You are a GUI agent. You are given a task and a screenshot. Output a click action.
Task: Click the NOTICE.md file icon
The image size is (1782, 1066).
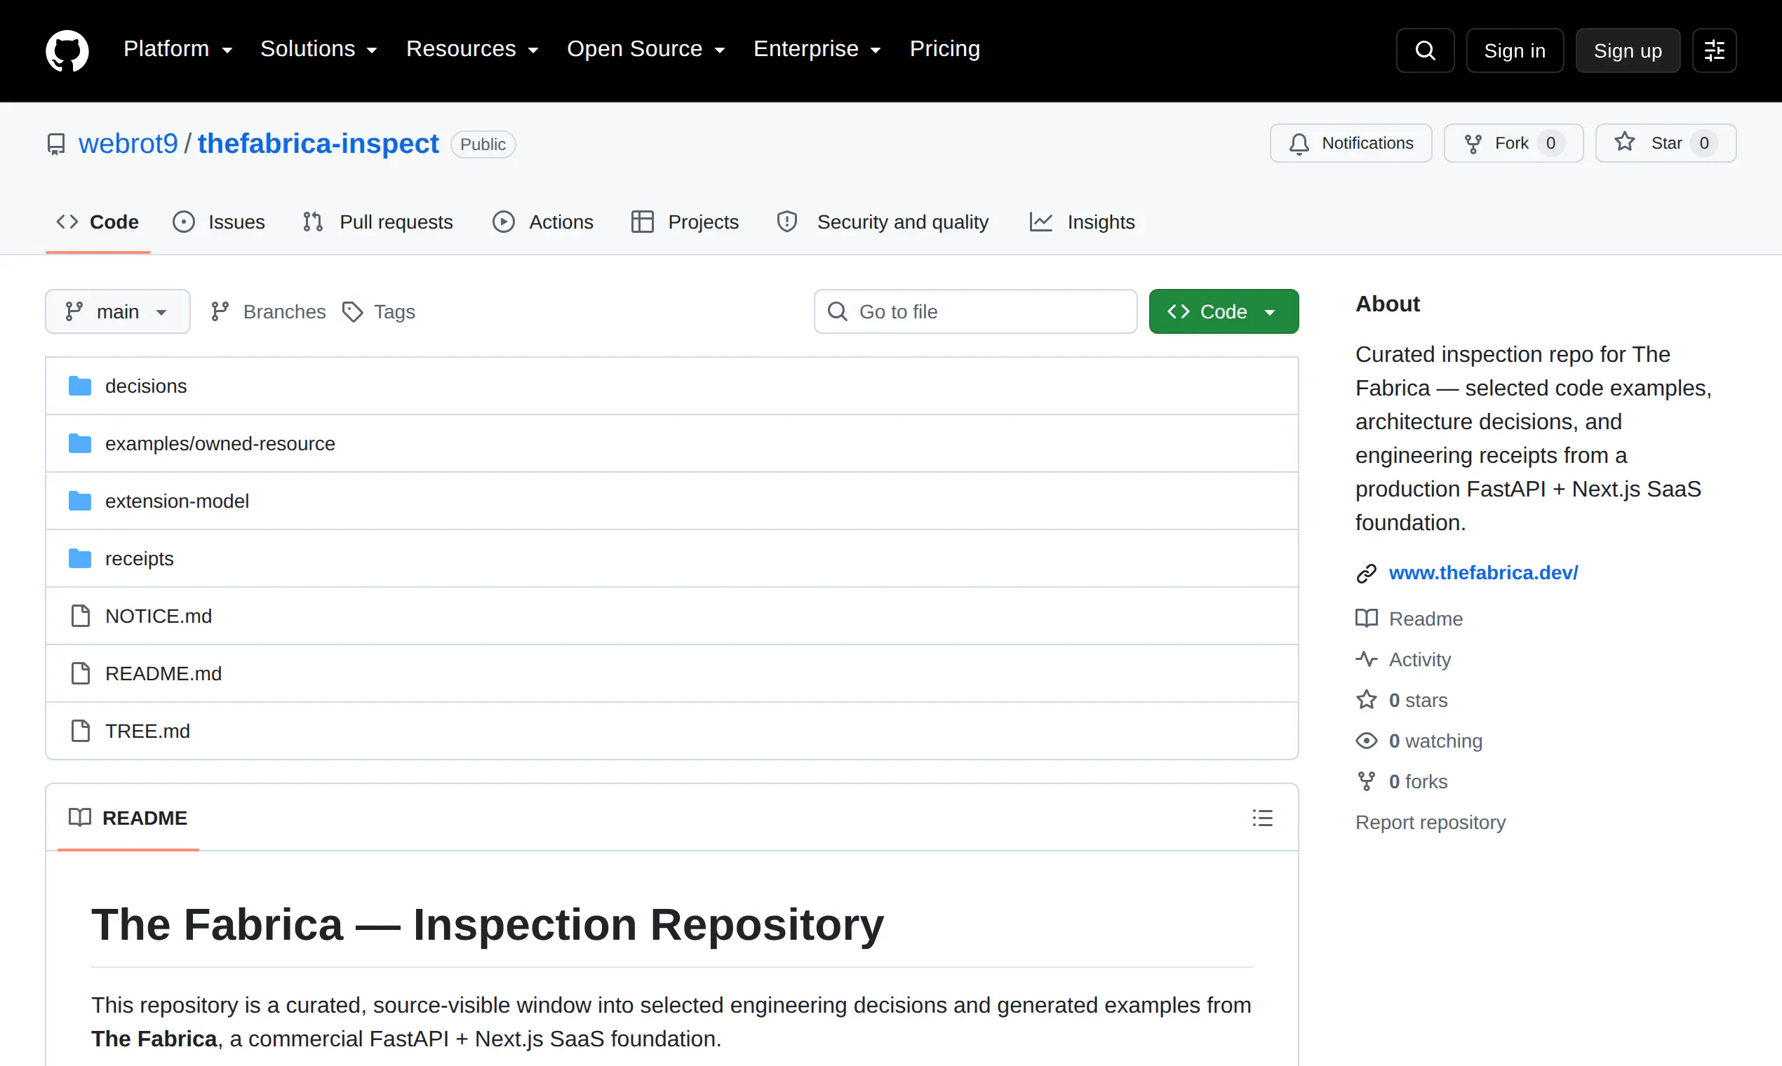tap(81, 616)
